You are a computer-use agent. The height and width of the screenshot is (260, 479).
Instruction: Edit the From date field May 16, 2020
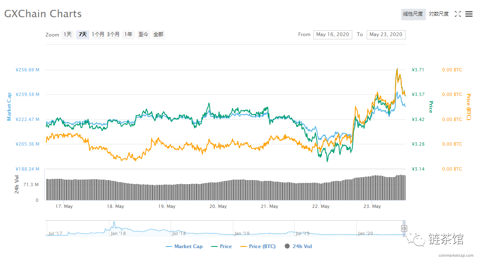pyautogui.click(x=333, y=34)
